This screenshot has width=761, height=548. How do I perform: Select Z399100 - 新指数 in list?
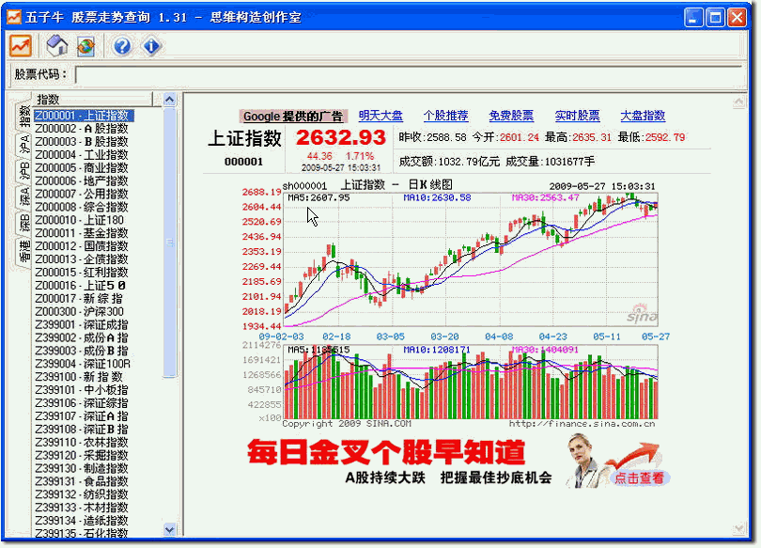pyautogui.click(x=79, y=378)
